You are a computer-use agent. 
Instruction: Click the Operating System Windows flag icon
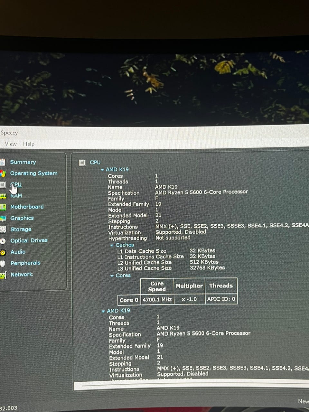[3, 173]
